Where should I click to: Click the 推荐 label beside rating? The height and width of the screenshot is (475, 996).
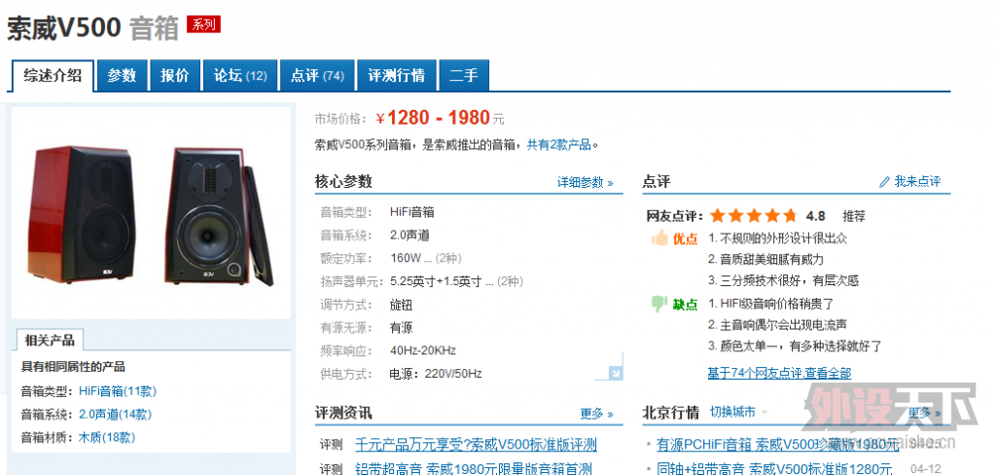coord(854,216)
